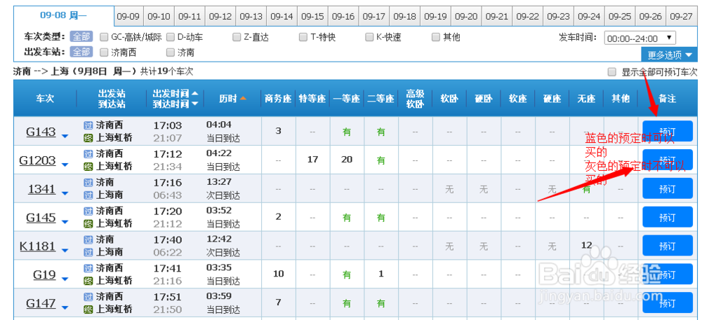Expand stop details arrow for 1341
The height and width of the screenshot is (320, 702).
click(65, 193)
